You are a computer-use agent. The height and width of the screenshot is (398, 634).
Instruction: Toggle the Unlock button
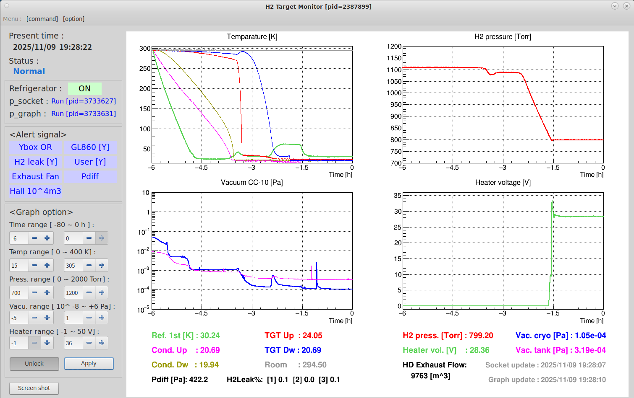34,364
